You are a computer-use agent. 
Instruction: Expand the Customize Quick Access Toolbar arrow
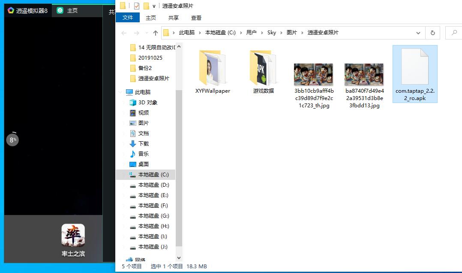[154, 6]
